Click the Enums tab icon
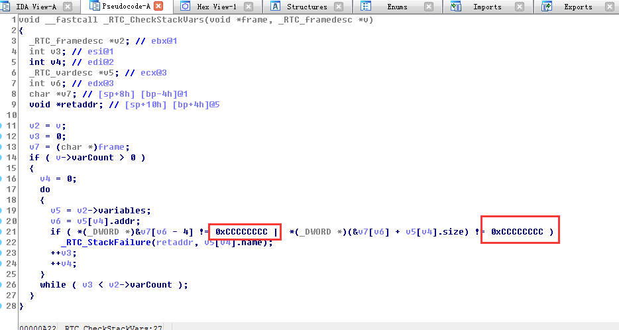 click(366, 7)
